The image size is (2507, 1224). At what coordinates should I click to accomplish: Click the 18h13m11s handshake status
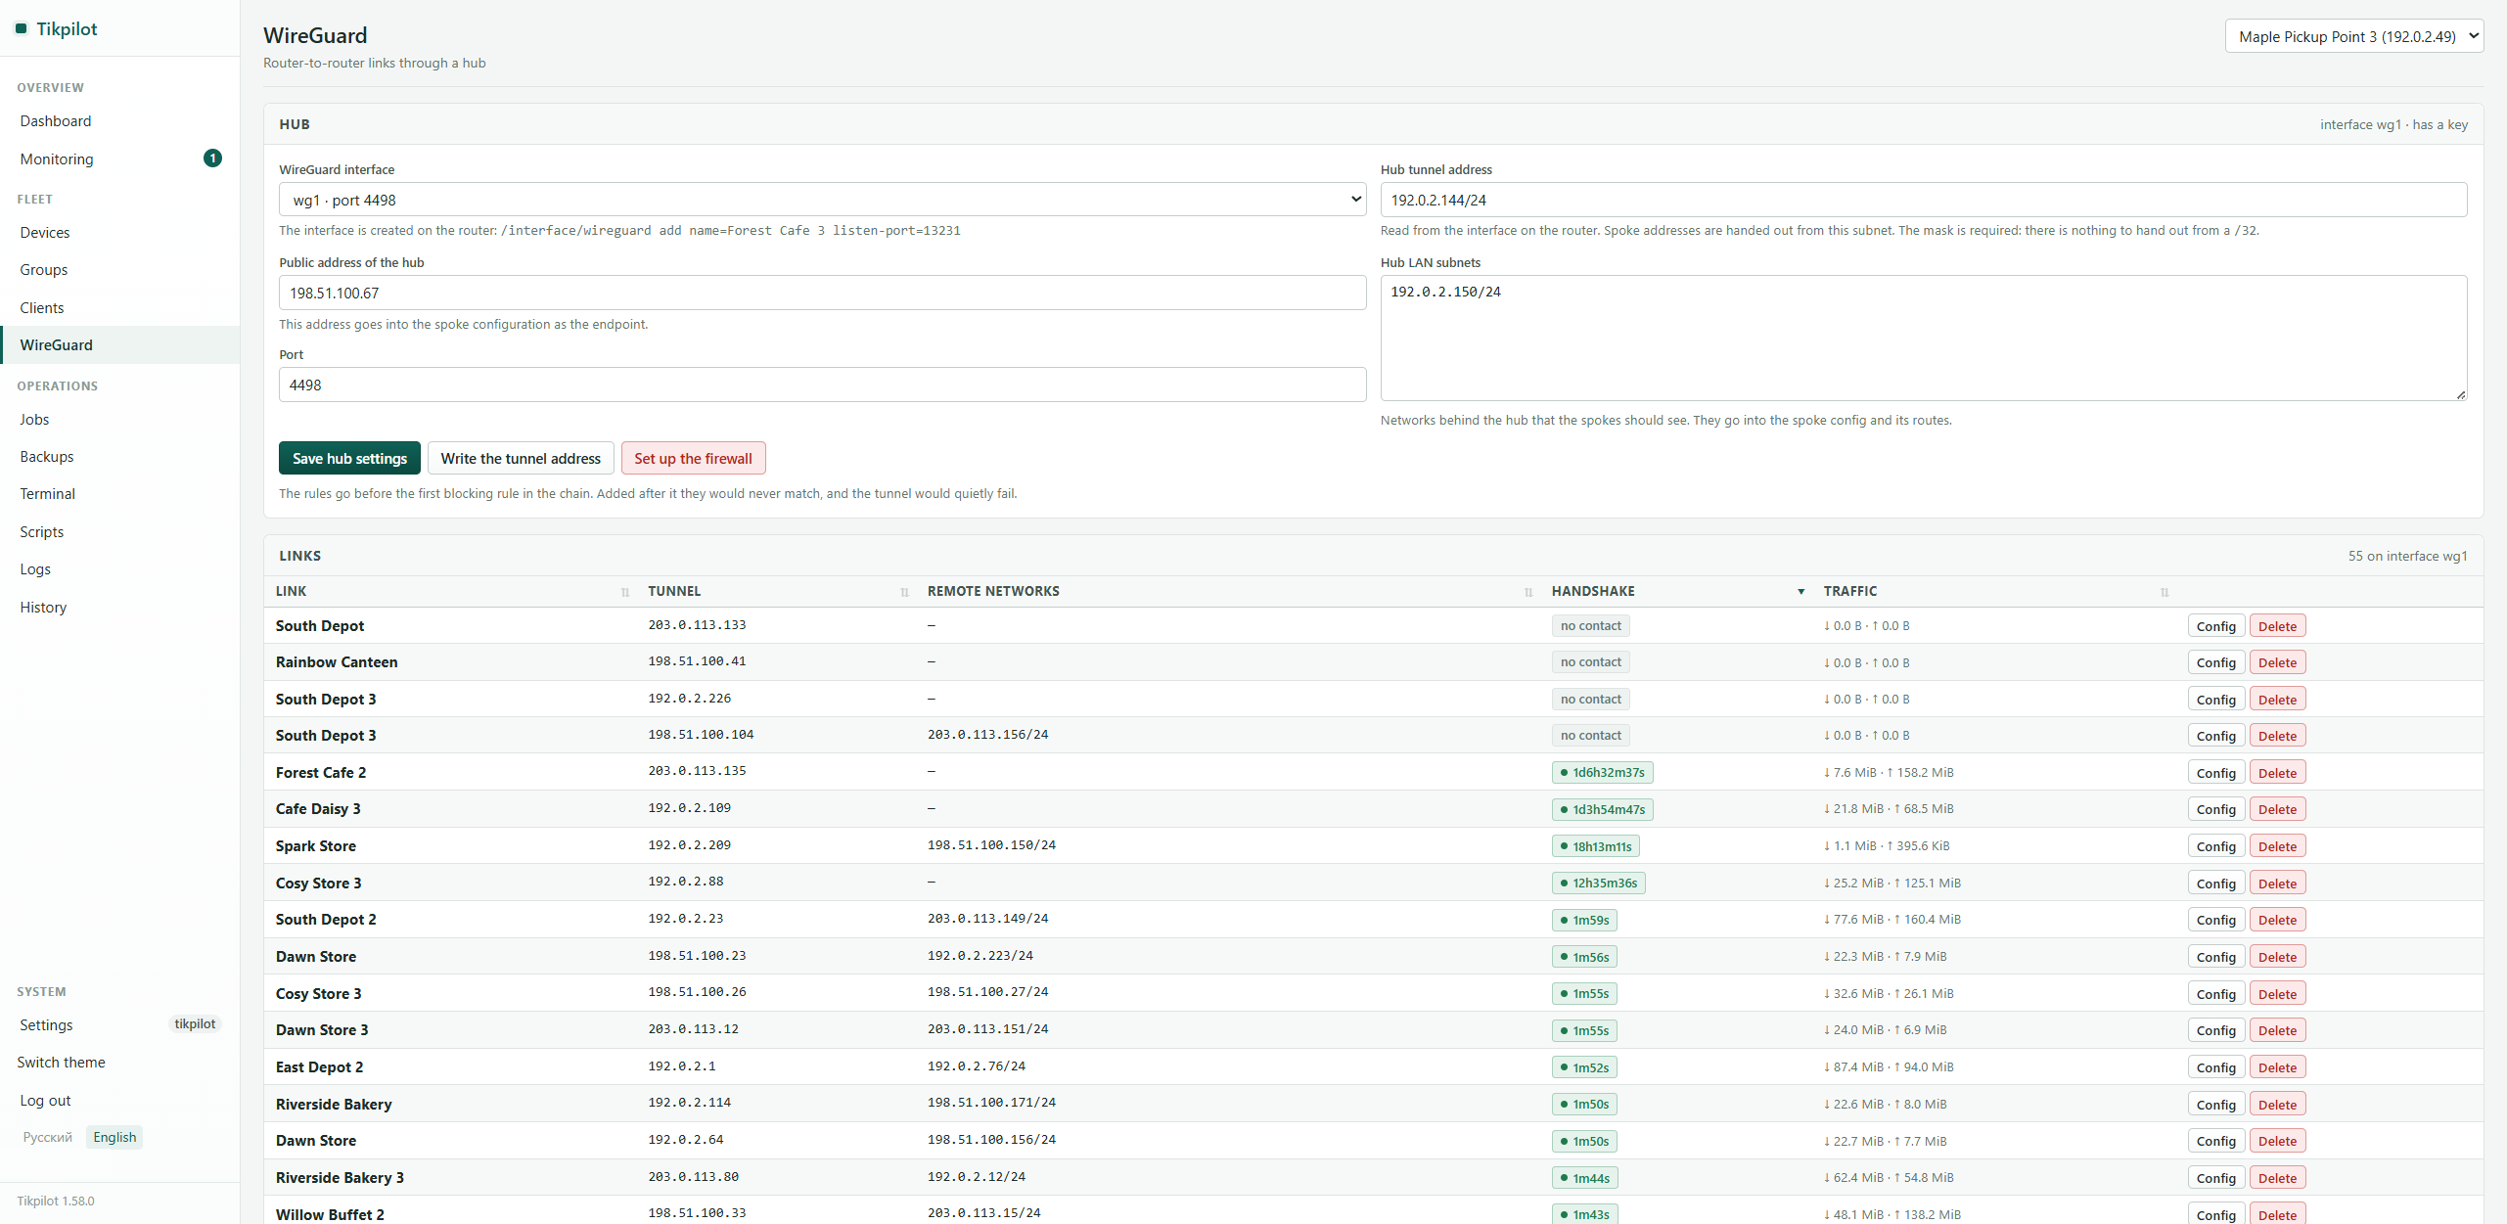coord(1595,846)
